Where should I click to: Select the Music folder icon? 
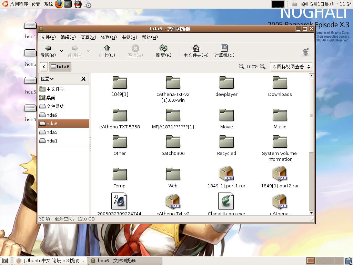coord(280,115)
